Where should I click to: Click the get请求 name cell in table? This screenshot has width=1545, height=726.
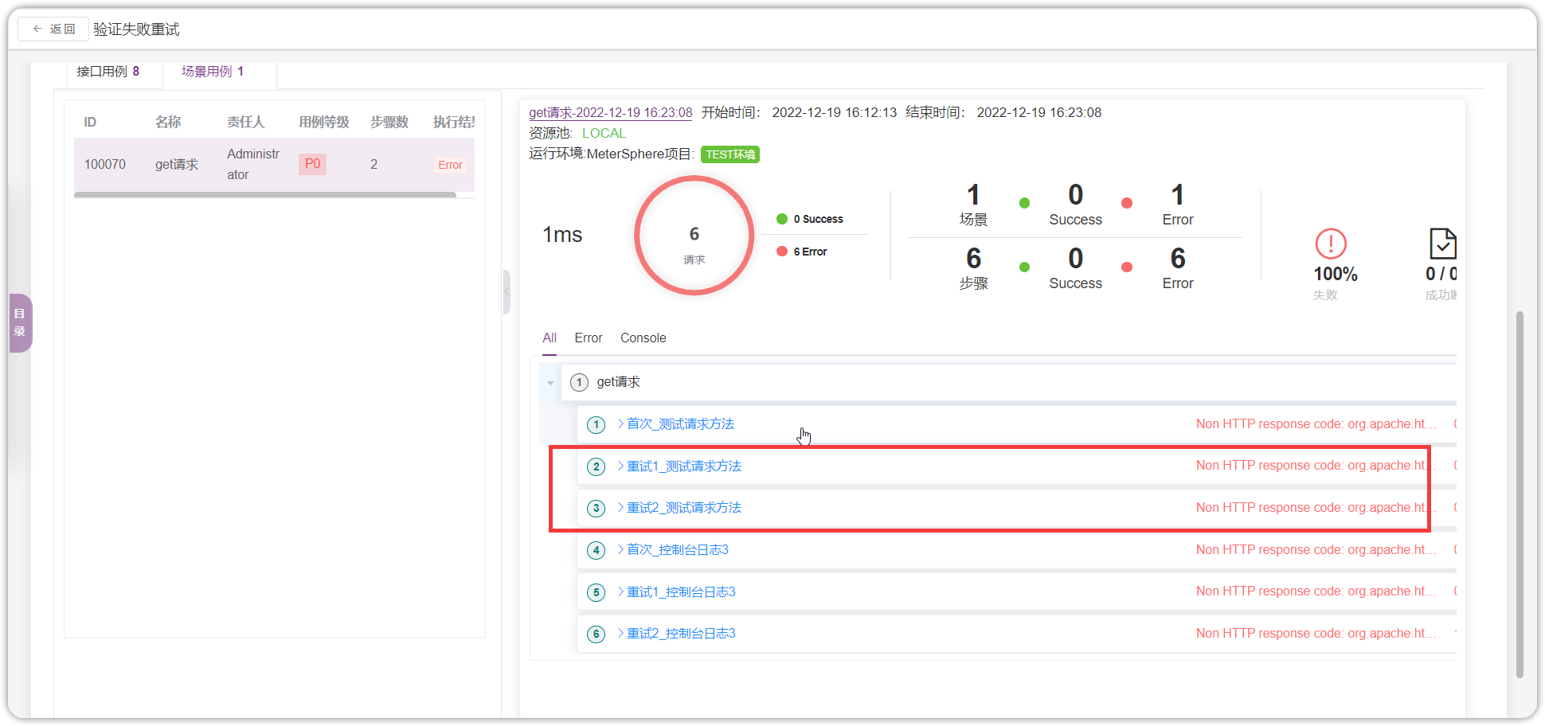pyautogui.click(x=177, y=165)
